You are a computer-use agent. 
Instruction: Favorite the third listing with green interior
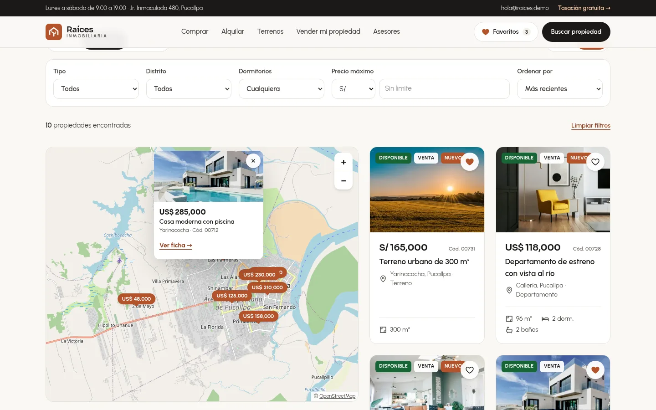click(470, 370)
